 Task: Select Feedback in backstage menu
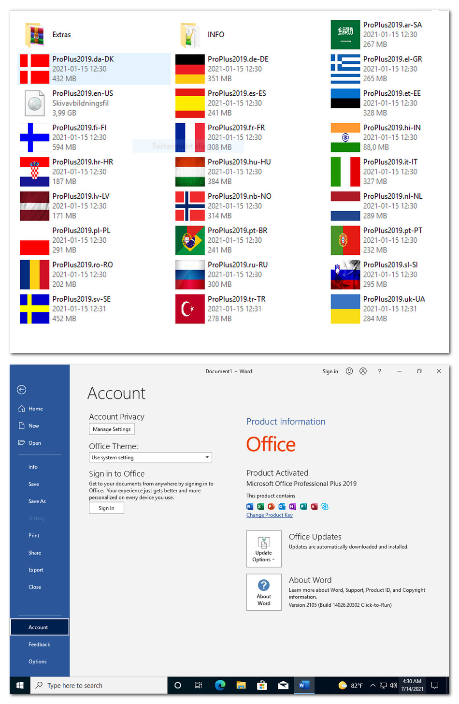(40, 645)
